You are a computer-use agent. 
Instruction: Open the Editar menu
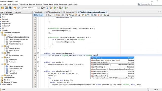click(x=5, y=4)
